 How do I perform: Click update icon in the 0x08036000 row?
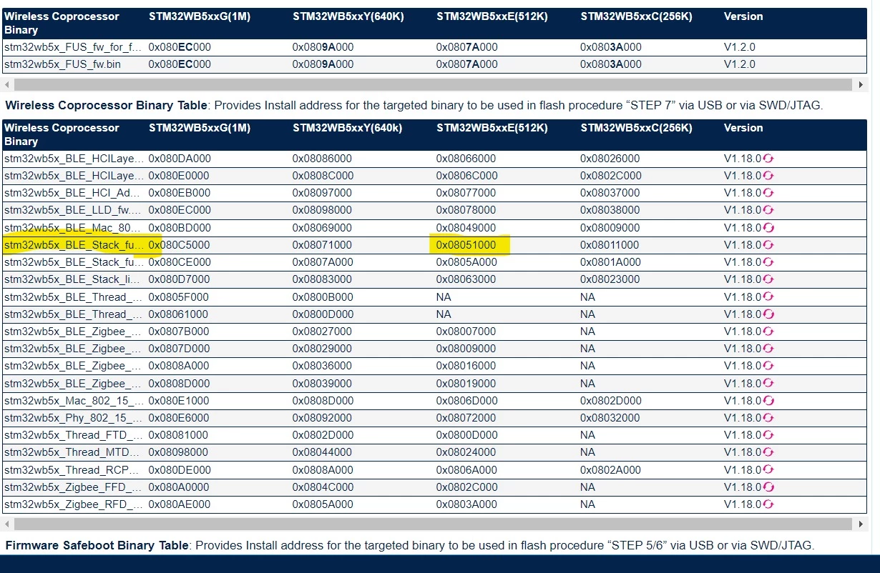click(768, 366)
